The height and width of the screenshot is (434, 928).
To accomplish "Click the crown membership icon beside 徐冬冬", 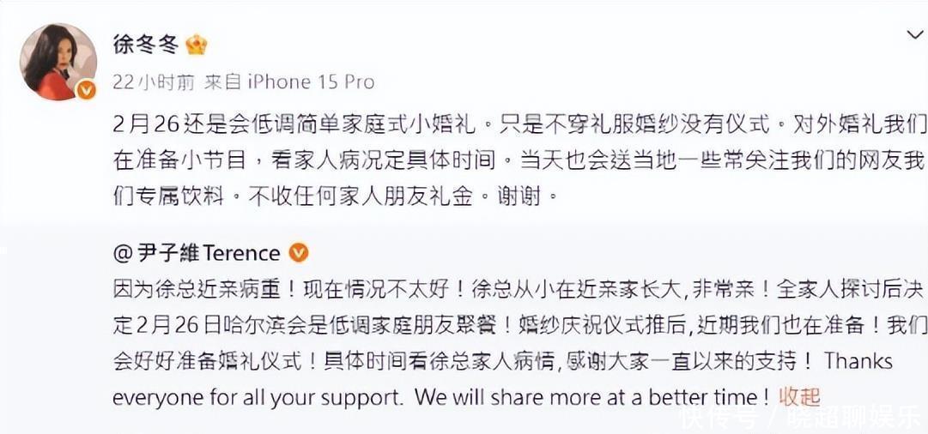I will (x=197, y=45).
